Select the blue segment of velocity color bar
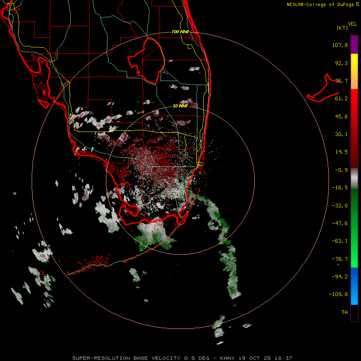Image resolution: width=361 pixels, height=361 pixels. click(354, 286)
